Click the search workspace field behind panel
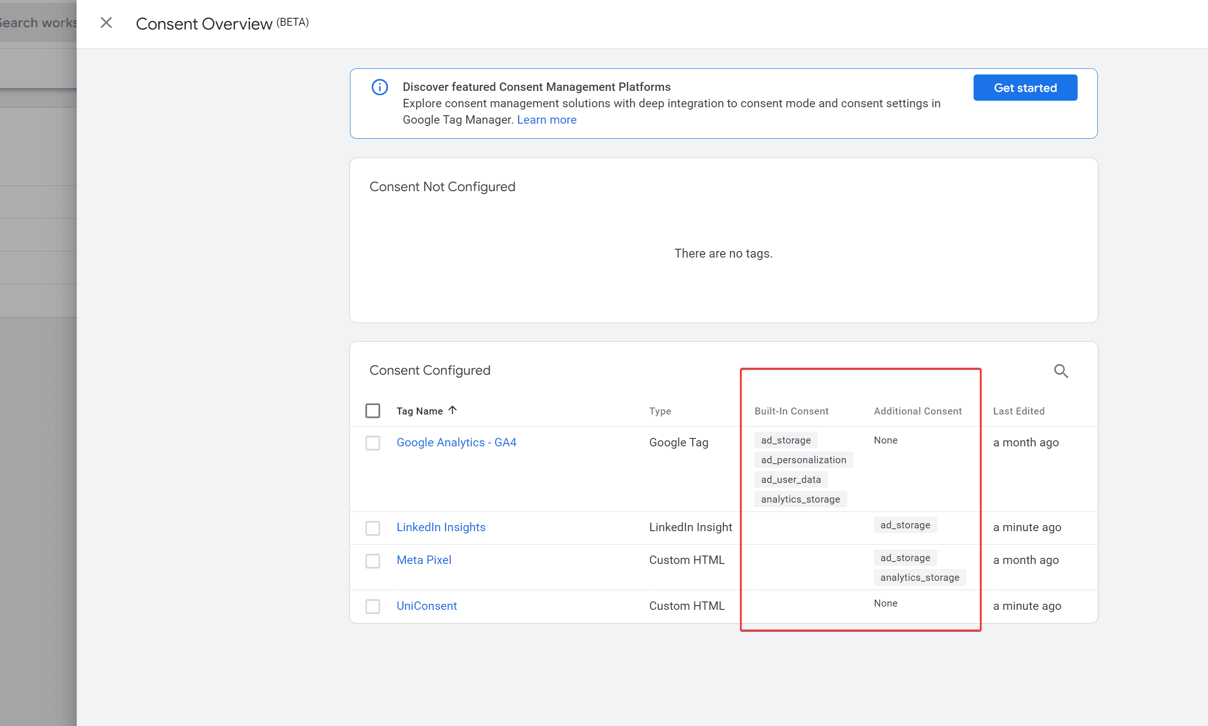This screenshot has height=726, width=1208. [38, 22]
